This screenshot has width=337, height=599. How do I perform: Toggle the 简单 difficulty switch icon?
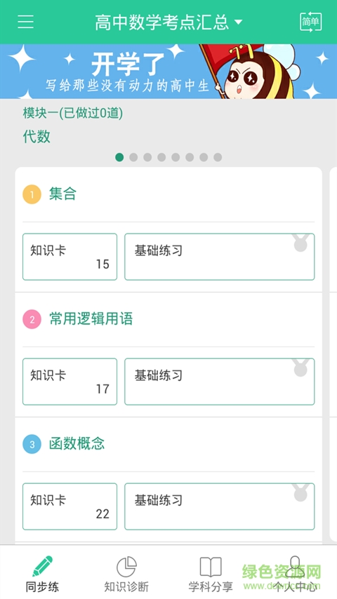coord(310,22)
